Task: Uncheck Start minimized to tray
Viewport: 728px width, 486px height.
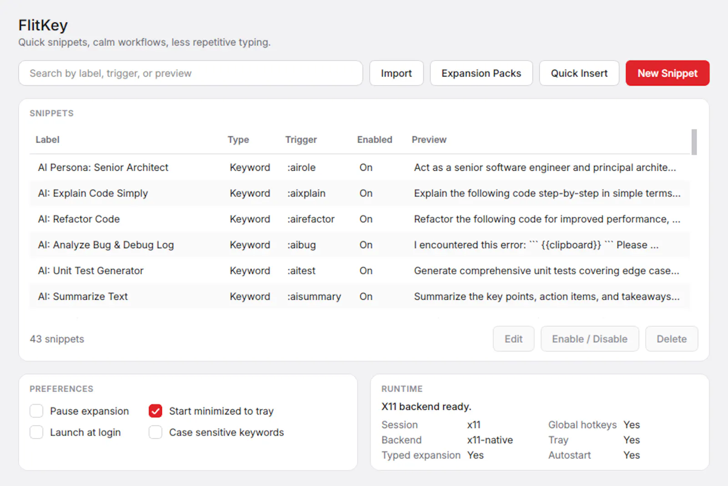Action: point(156,411)
